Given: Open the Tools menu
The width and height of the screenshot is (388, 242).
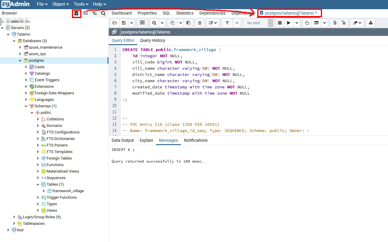Looking at the screenshot, I should click(81, 4).
